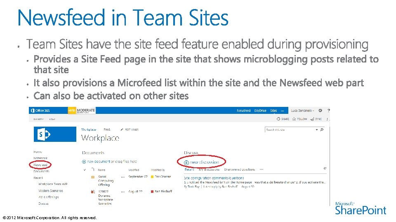
Task: Click the September 07 modified date
Action: point(138,177)
